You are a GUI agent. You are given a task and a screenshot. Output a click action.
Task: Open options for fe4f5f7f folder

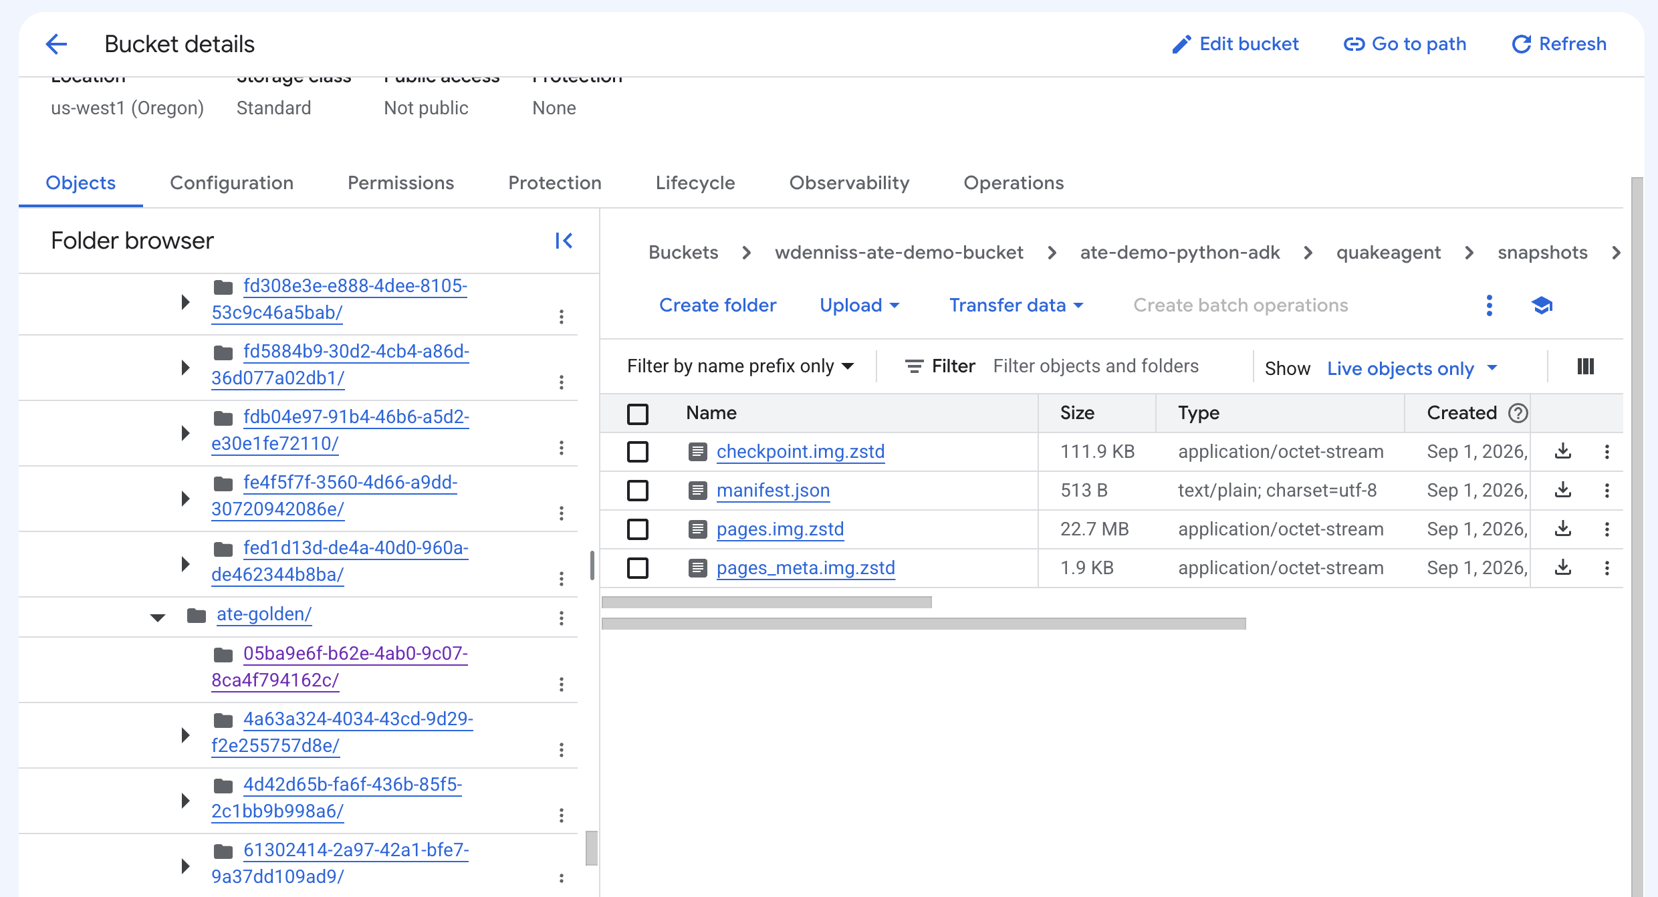coord(562,513)
